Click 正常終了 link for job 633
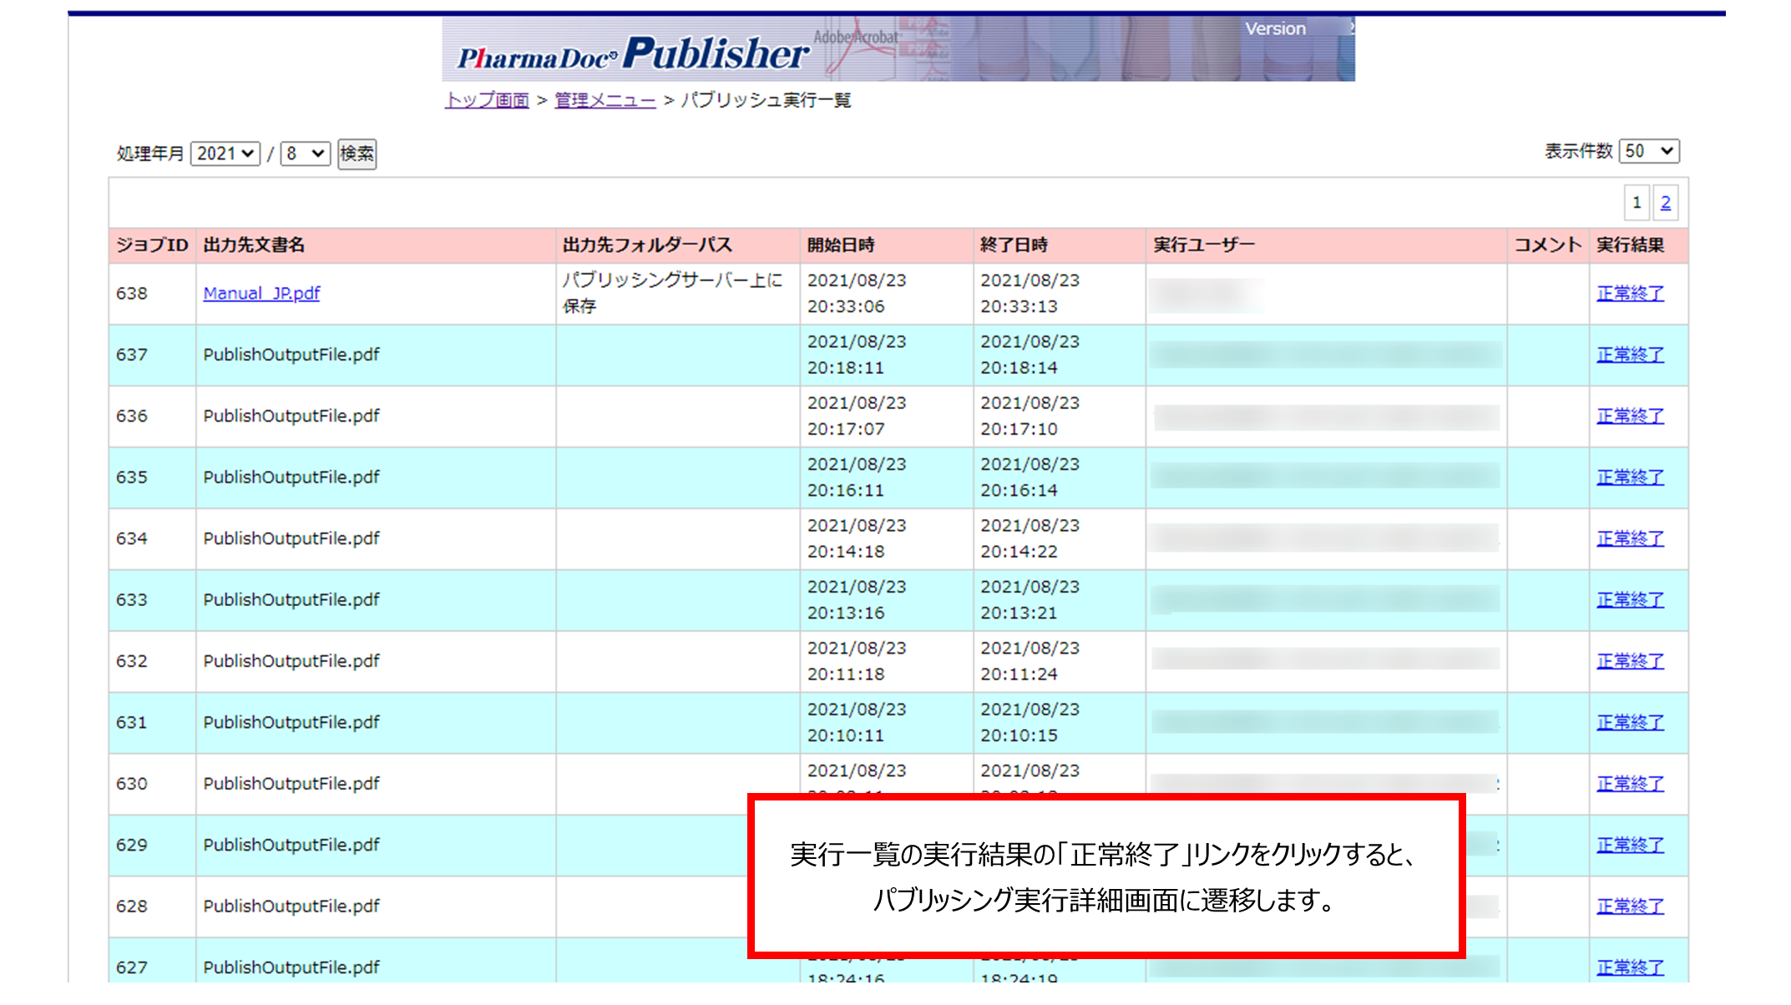Screen dimensions: 1791x1005 click(1630, 599)
